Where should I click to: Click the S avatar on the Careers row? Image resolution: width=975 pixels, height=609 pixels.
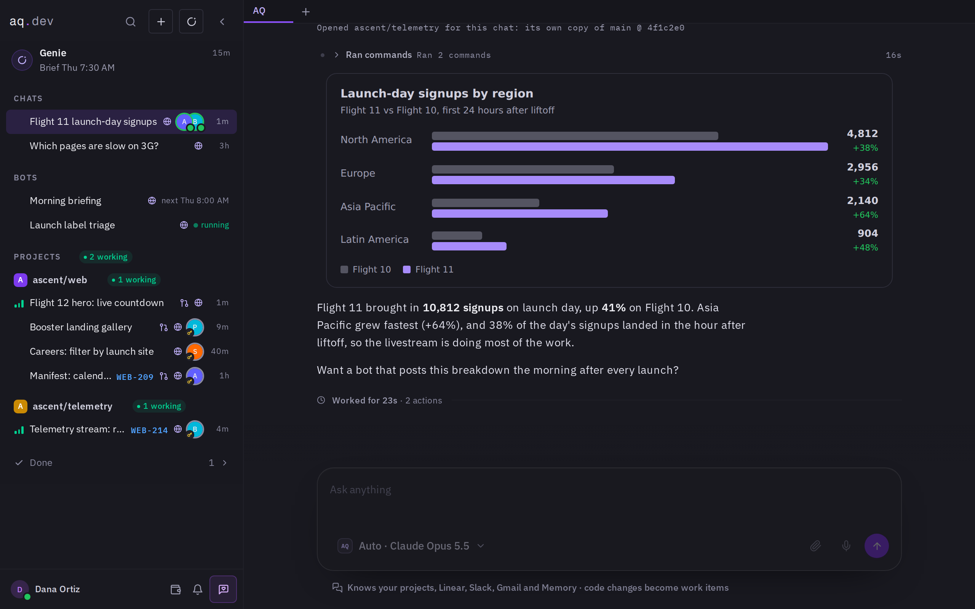195,352
